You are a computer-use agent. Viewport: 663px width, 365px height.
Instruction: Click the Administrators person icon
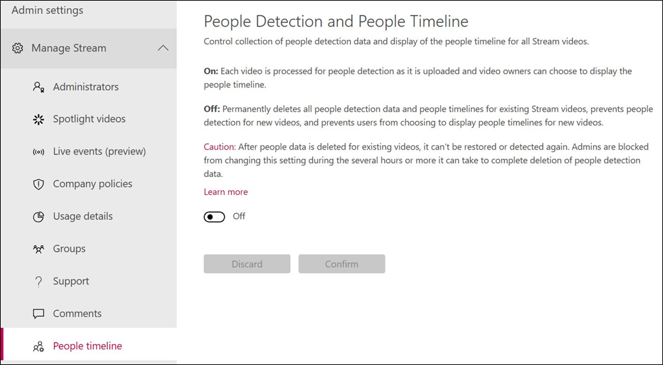39,87
